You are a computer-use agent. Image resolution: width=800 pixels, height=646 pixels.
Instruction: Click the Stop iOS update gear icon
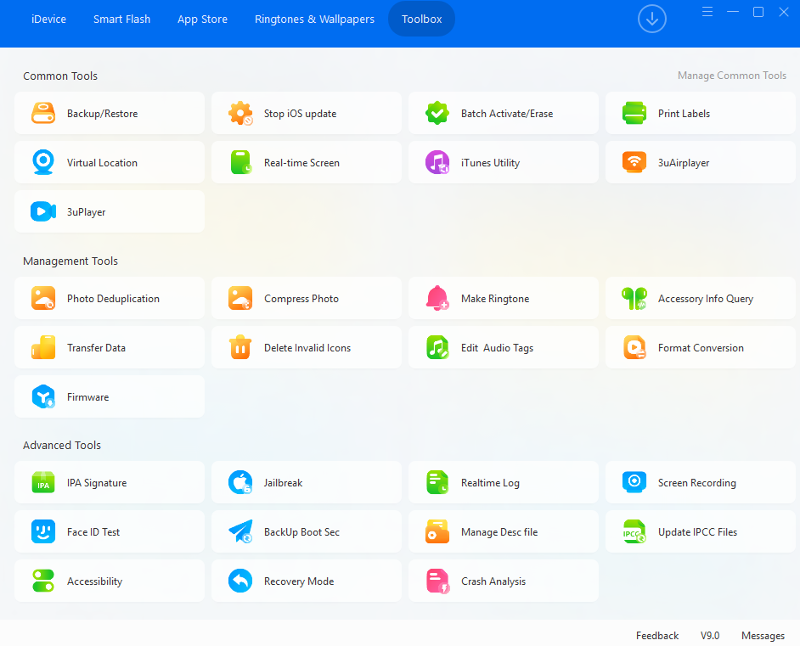(x=240, y=113)
